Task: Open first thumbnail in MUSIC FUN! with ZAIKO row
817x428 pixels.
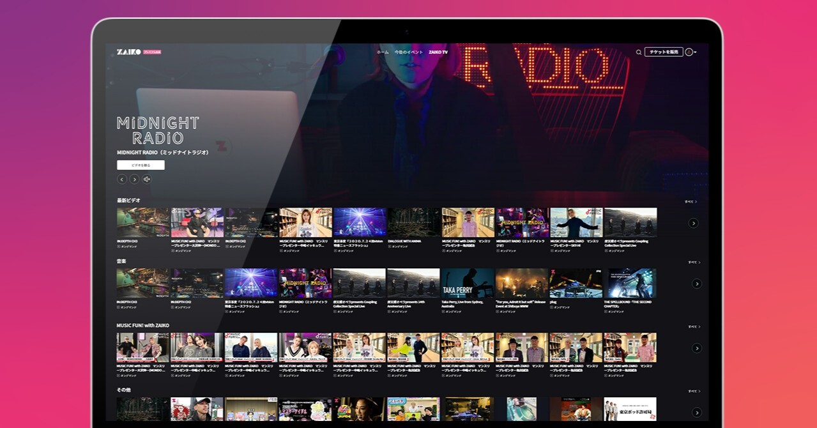Action: [x=142, y=348]
